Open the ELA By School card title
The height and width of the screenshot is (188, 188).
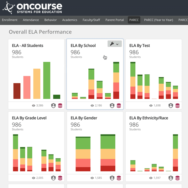83,45
